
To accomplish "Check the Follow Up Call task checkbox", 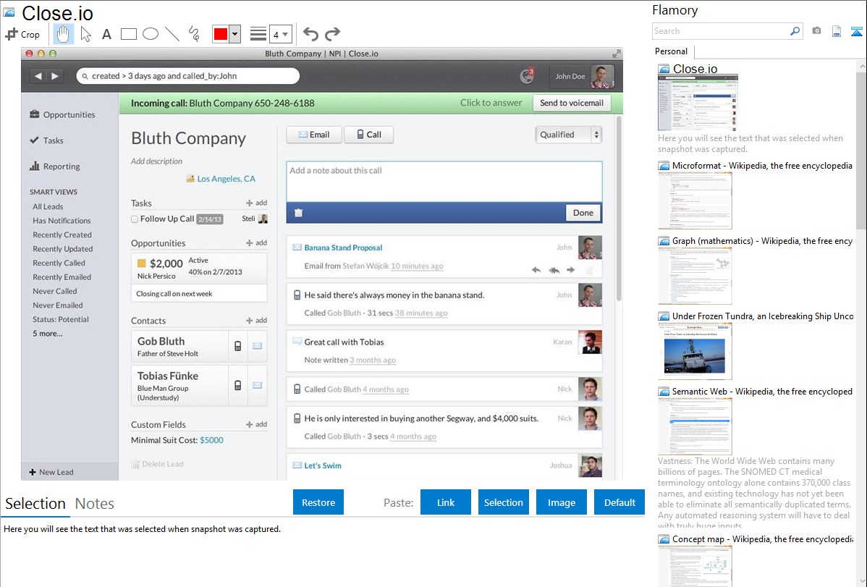I will coord(135,219).
